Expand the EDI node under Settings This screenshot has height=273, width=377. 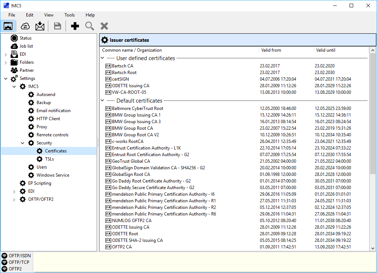14,192
